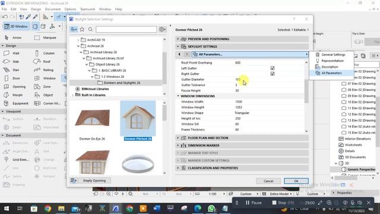Click Window Width value 1500

click(239, 102)
